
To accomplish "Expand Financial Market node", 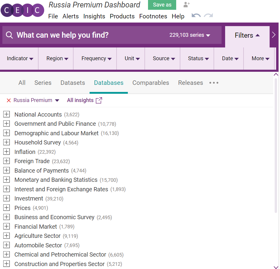I will (7, 226).
